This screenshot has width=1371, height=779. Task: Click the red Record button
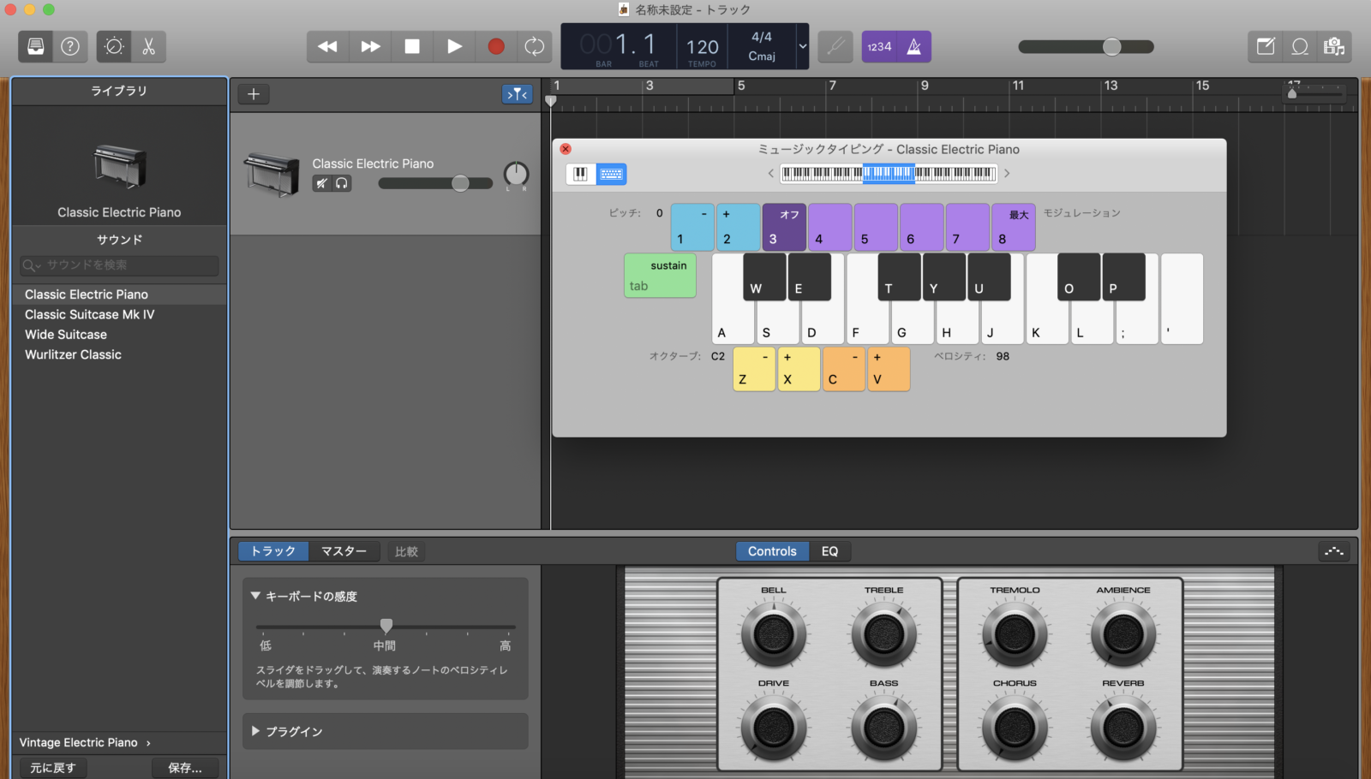tap(495, 46)
